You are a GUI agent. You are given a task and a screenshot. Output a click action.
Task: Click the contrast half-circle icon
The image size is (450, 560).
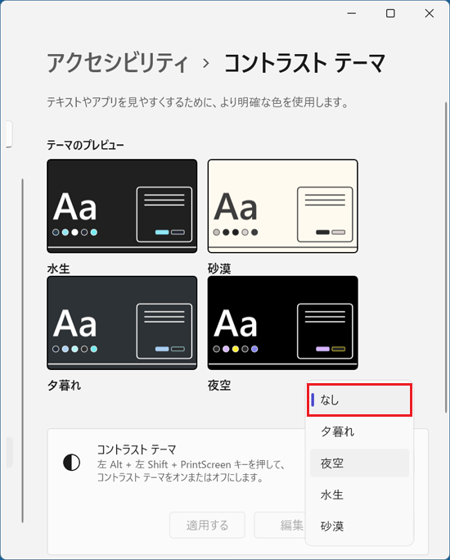71,463
